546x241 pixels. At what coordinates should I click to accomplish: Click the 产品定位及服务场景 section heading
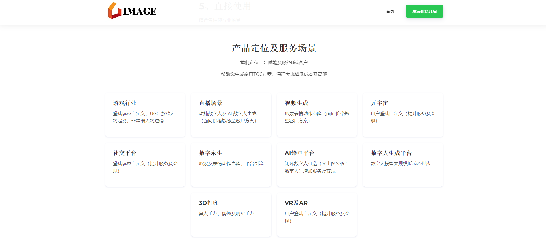tap(274, 48)
